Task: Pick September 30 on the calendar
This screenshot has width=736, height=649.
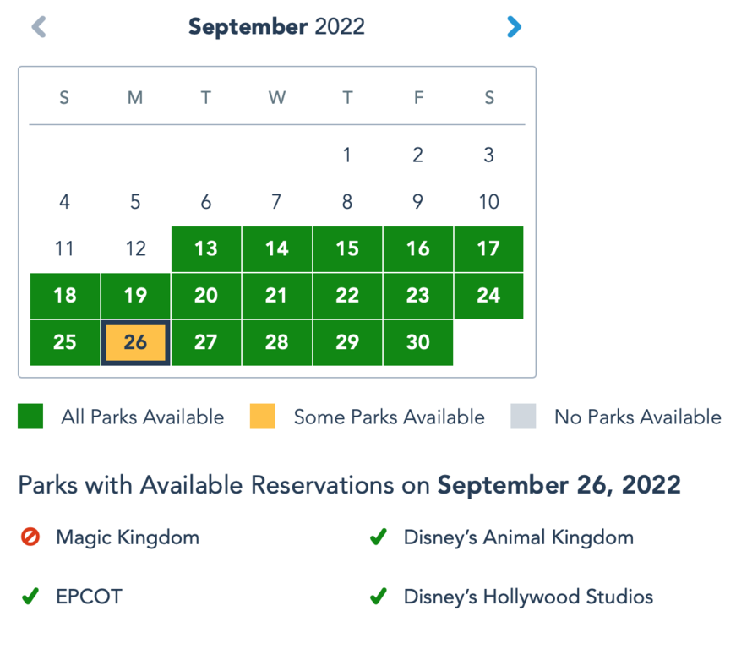Action: pos(418,342)
